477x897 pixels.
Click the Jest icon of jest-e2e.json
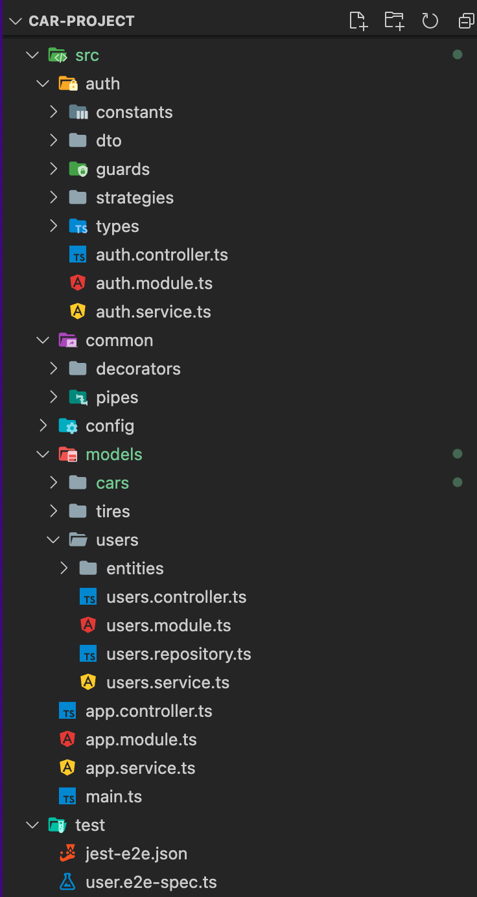67,854
